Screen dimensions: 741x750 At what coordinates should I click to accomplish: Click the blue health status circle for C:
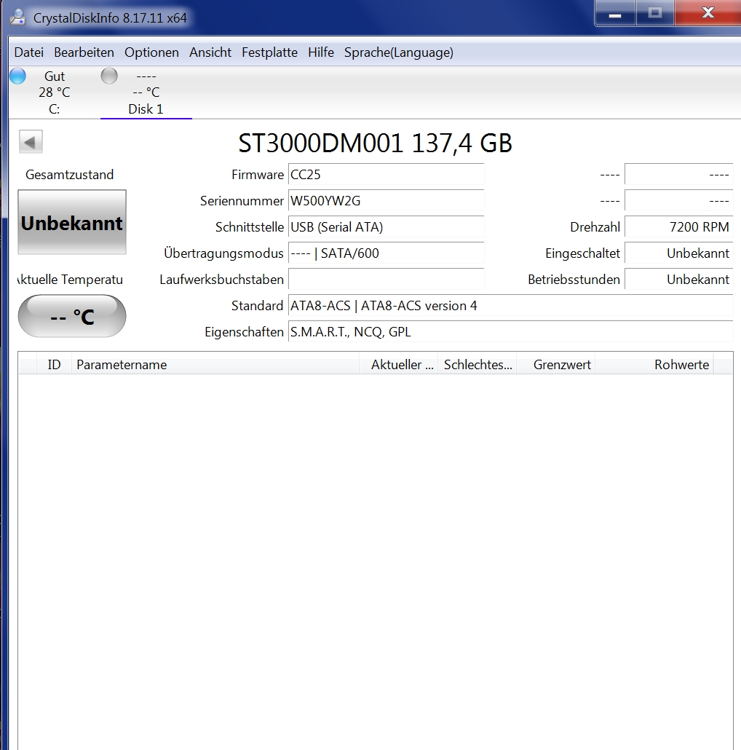tap(17, 76)
